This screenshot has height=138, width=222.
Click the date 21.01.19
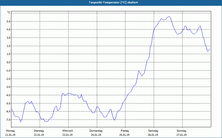(10, 135)
